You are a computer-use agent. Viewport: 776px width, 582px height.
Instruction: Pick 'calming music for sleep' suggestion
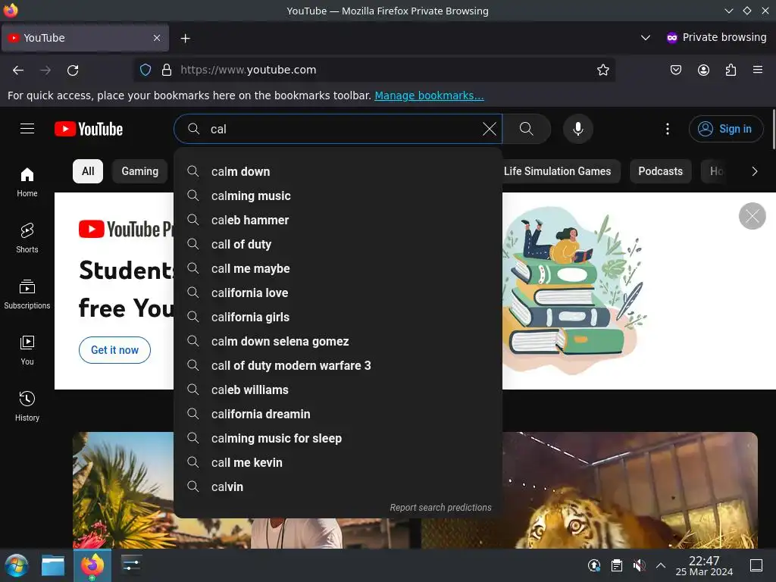[x=338, y=439]
